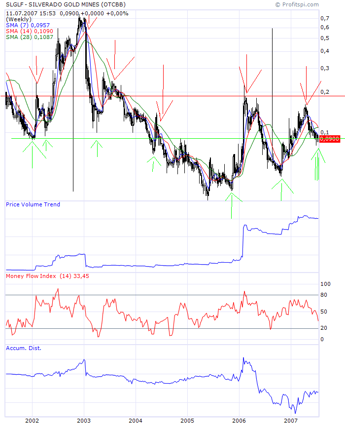Select the 11.07.2007 15:53 quote line
Viewport: 345px width, 432px height.
pos(67,13)
